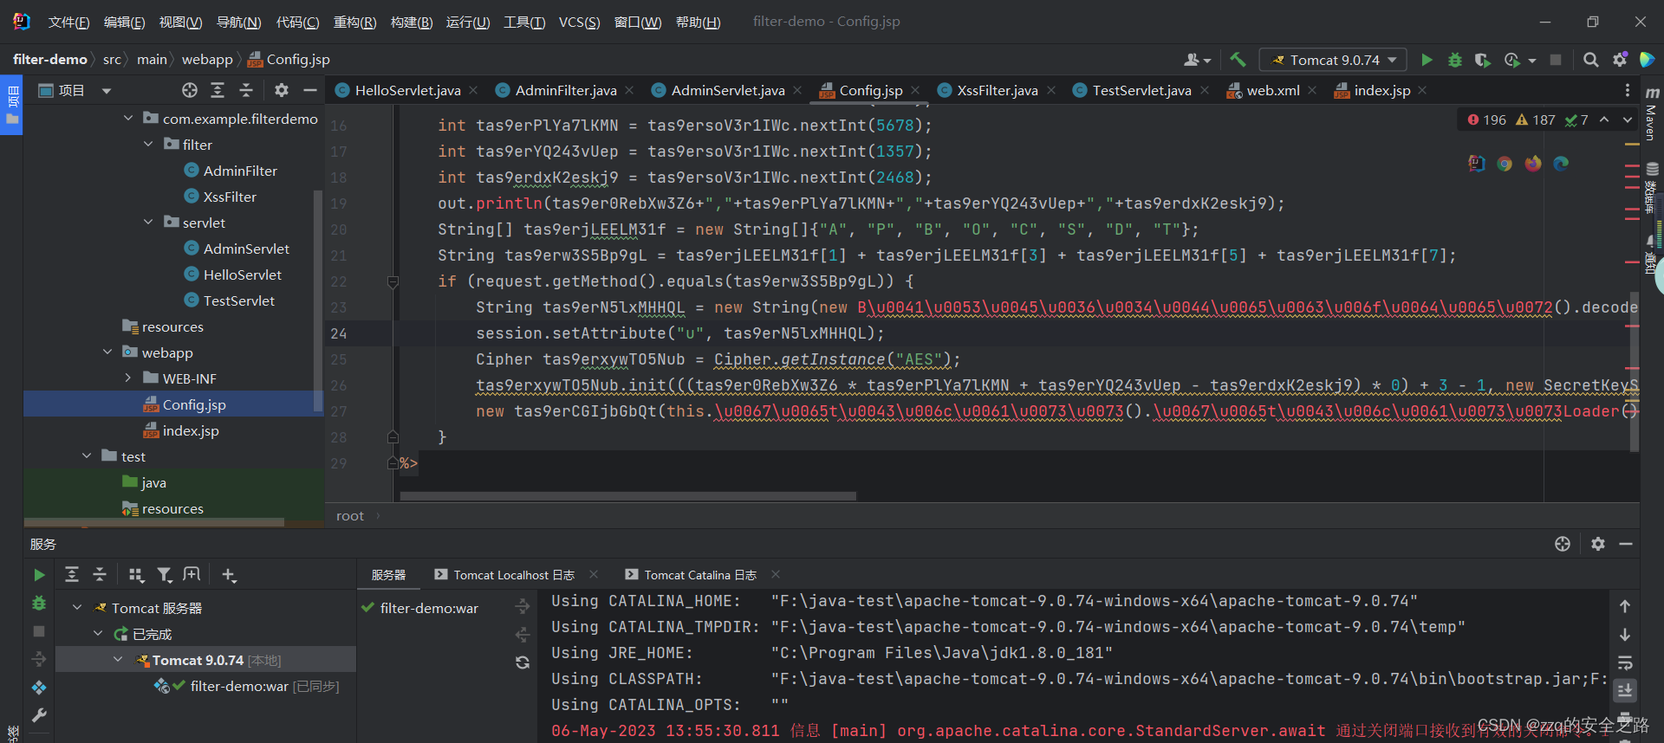
Task: Collapse the com.example.filterdemo package
Action: point(128,118)
